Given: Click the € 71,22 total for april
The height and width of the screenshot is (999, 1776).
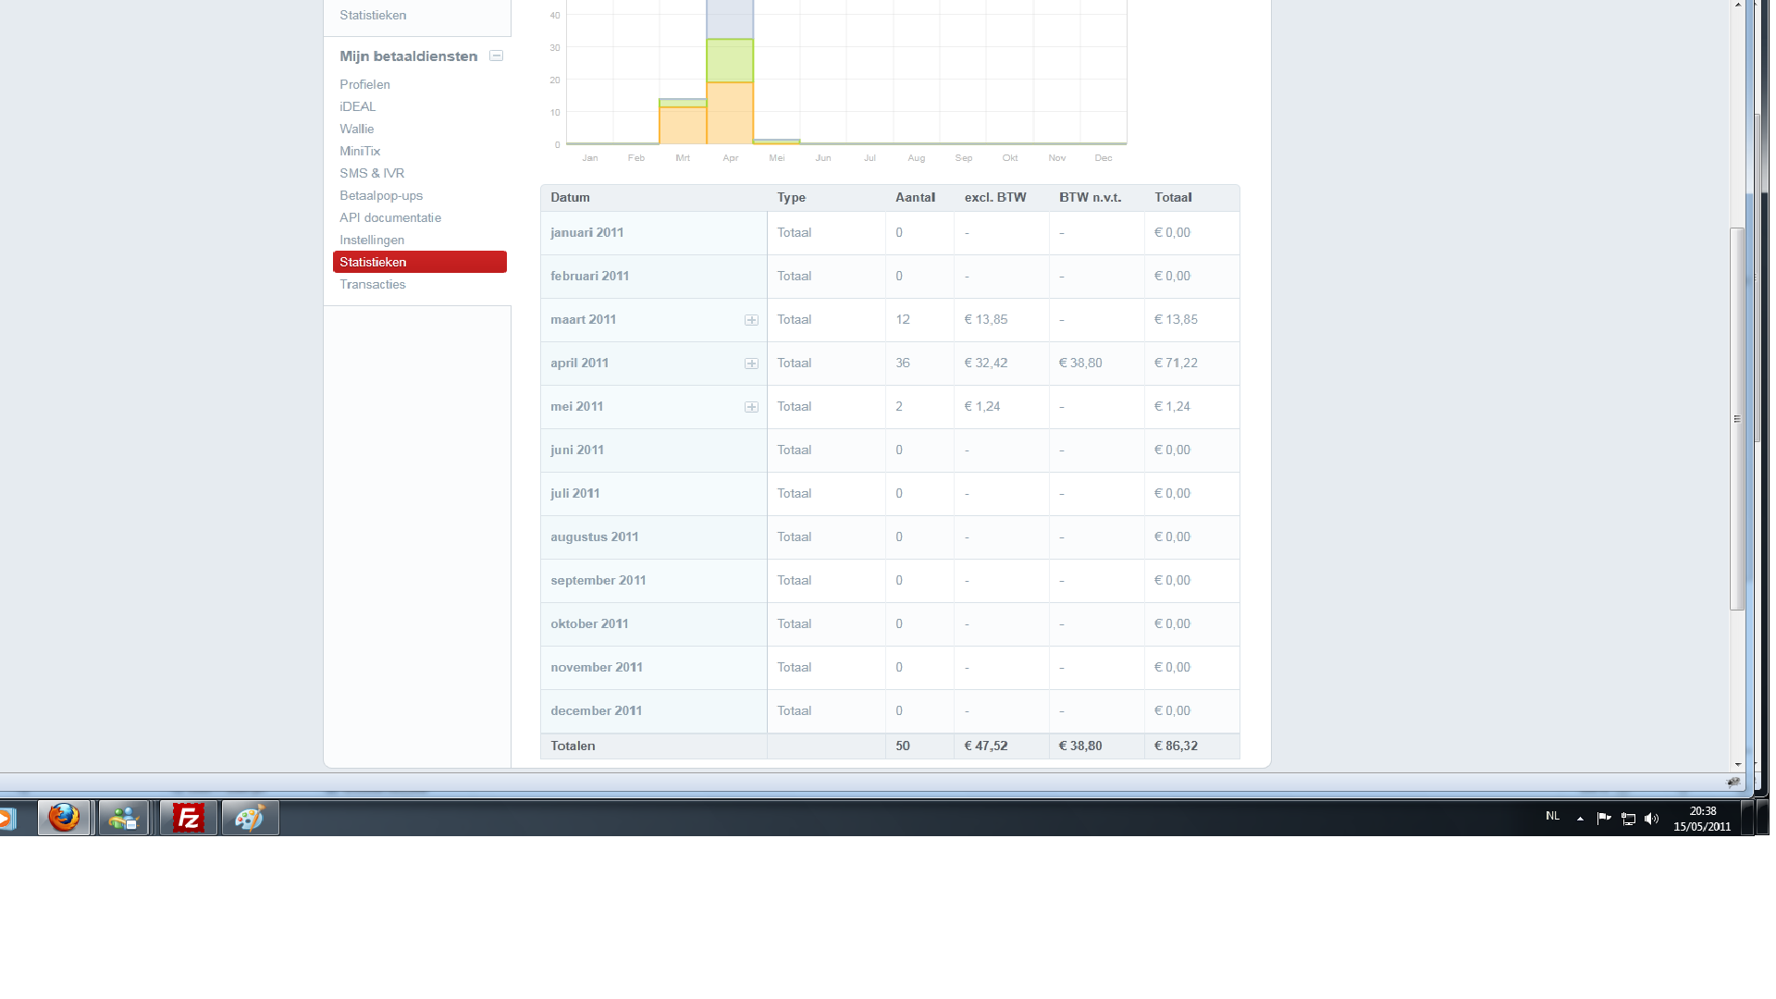Looking at the screenshot, I should point(1176,363).
